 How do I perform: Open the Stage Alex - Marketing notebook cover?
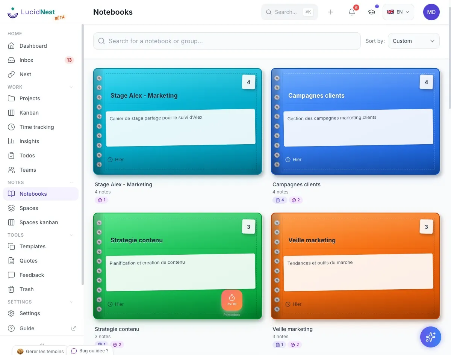[x=177, y=121]
